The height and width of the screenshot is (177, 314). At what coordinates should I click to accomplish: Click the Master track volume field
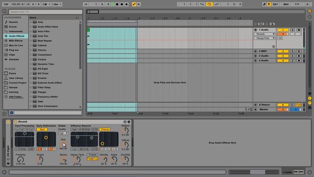coord(283,110)
